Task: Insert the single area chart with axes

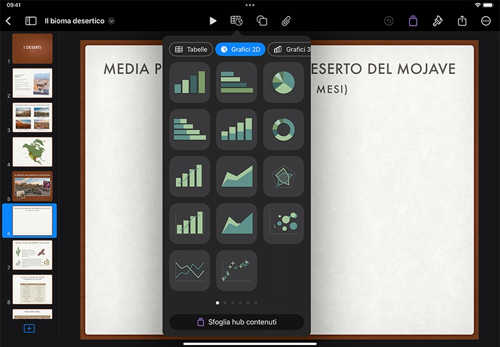Action: click(237, 223)
